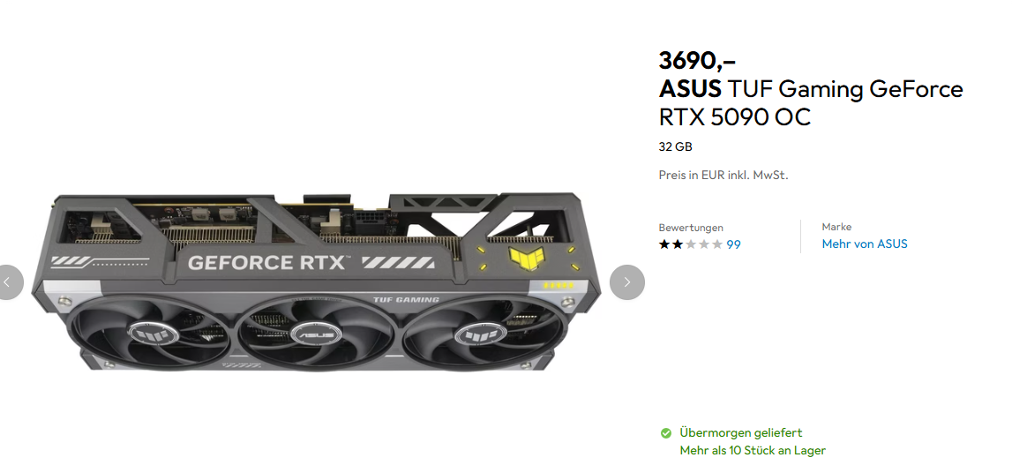Click the 3690,– price text
Screen dimensions: 1012x465
coord(697,60)
